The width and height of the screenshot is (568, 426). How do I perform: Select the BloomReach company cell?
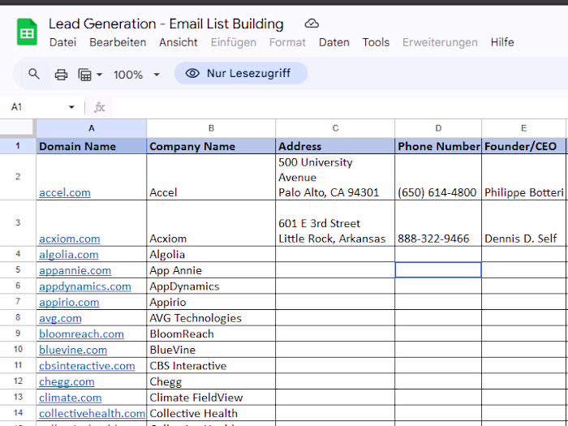pyautogui.click(x=211, y=333)
